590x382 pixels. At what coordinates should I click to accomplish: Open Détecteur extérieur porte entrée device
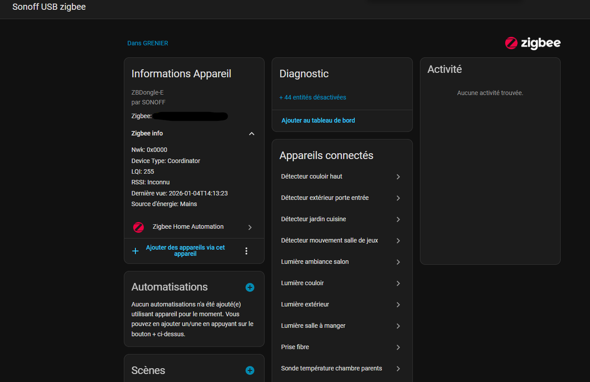(x=325, y=198)
